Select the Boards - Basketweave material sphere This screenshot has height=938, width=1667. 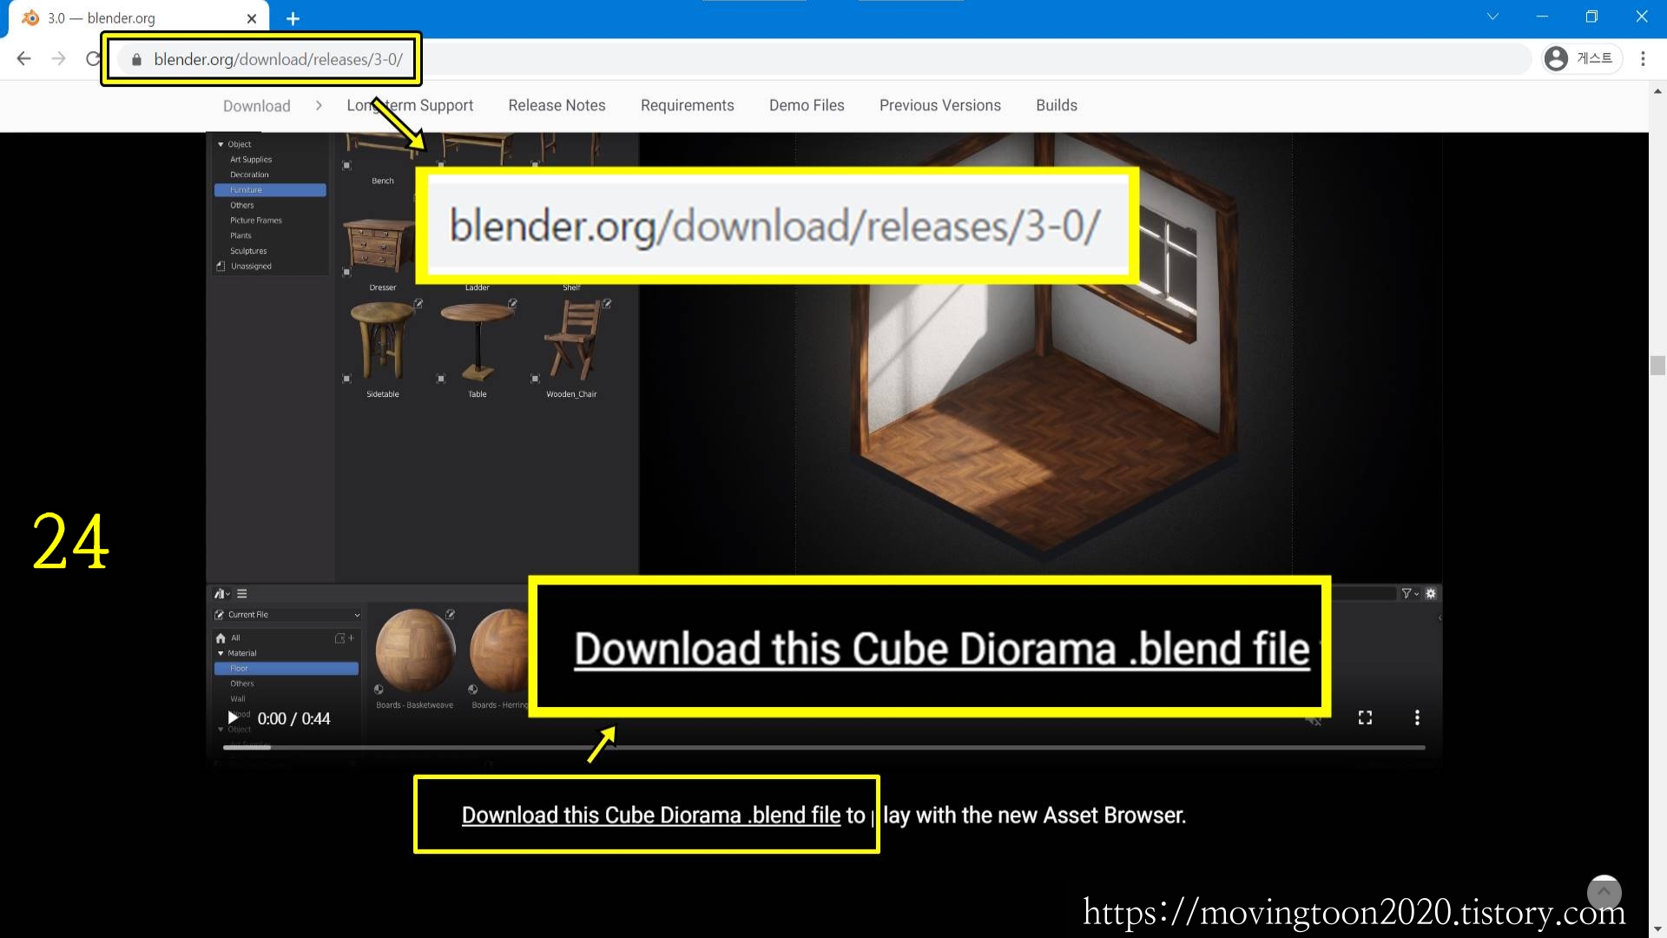pyautogui.click(x=415, y=650)
